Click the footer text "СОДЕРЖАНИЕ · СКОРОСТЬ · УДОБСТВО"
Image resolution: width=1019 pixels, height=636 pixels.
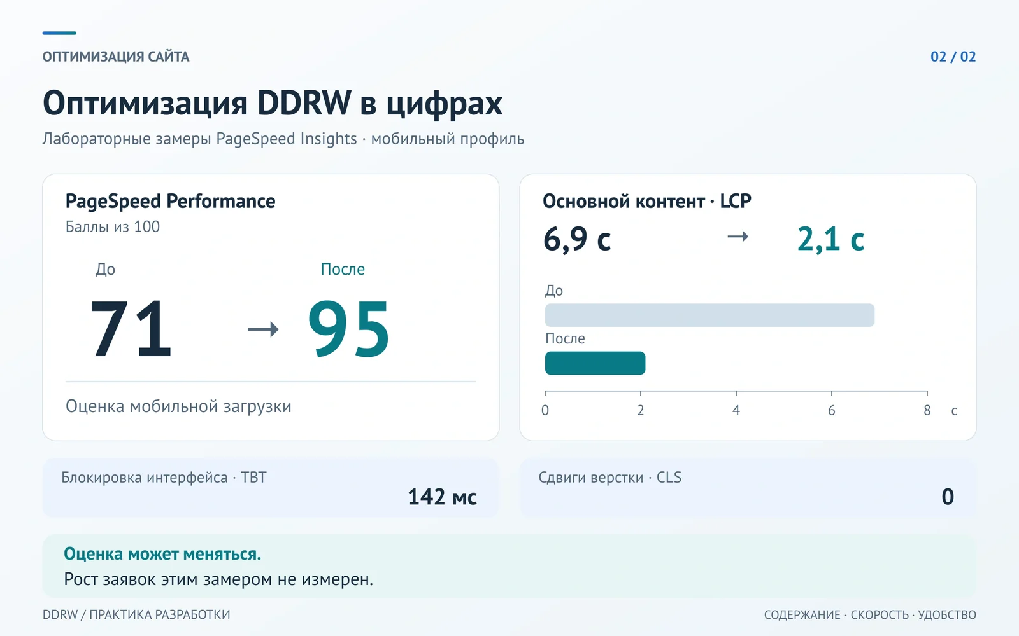click(870, 615)
